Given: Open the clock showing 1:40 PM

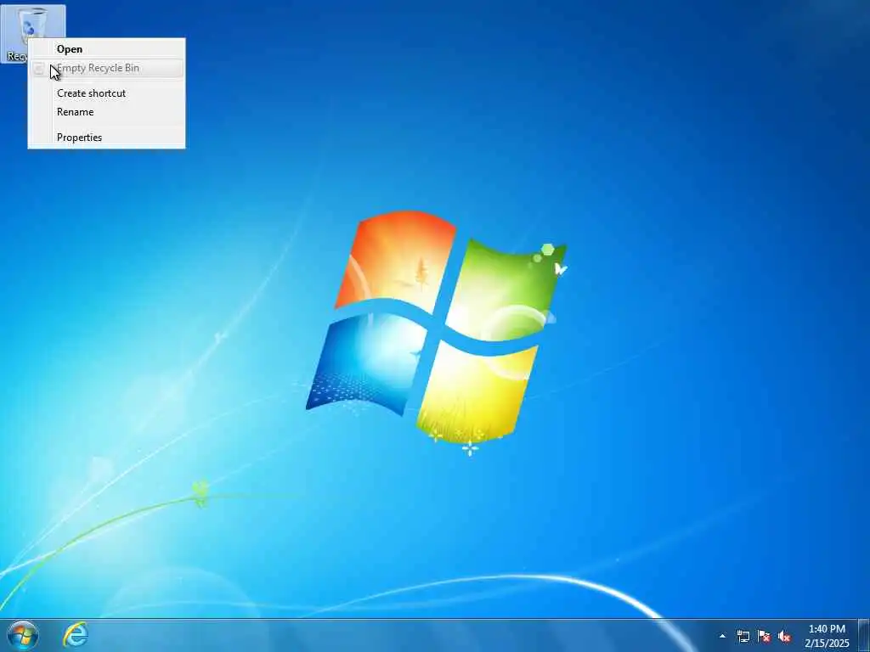Looking at the screenshot, I should point(827,636).
